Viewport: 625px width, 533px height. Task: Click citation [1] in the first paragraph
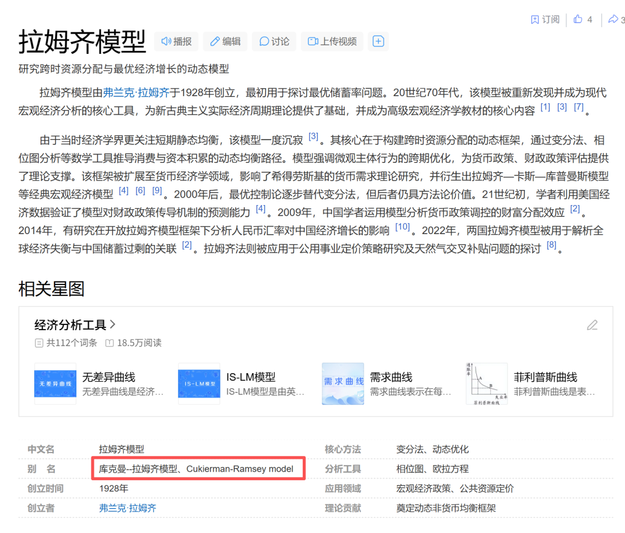point(545,107)
